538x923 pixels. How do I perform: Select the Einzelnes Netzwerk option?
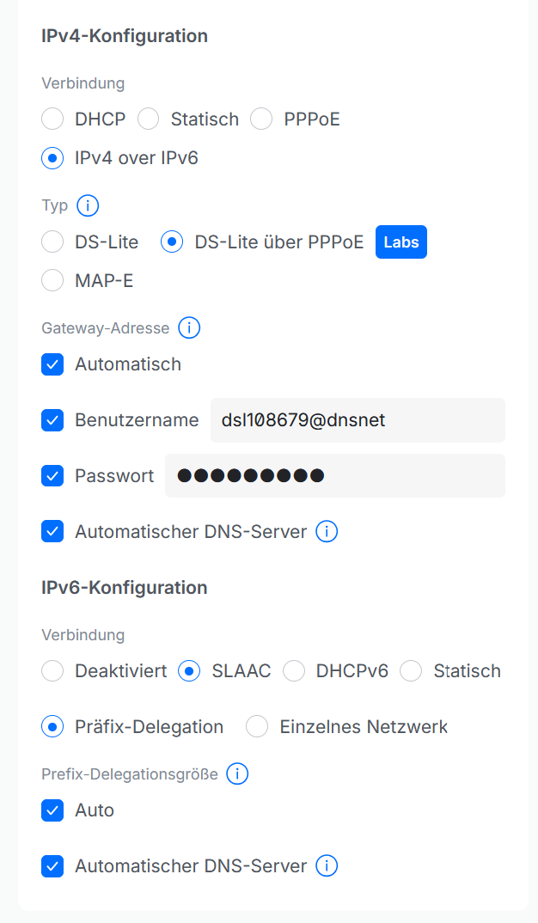(257, 727)
